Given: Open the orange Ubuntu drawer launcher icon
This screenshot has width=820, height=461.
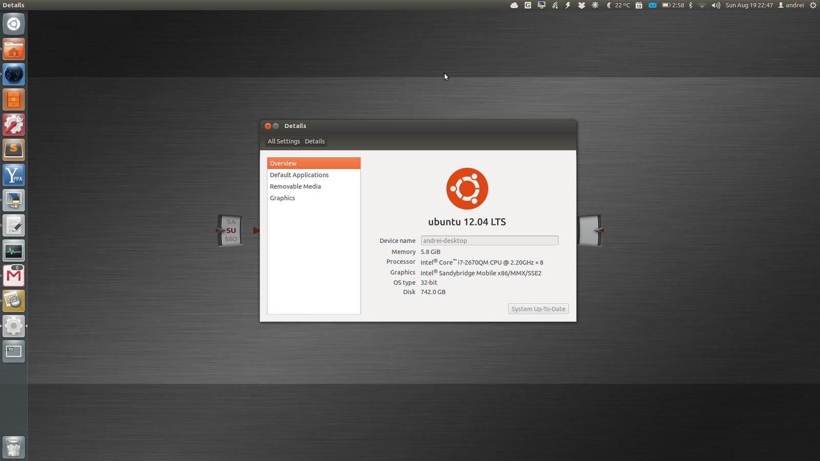Looking at the screenshot, I should (x=14, y=99).
